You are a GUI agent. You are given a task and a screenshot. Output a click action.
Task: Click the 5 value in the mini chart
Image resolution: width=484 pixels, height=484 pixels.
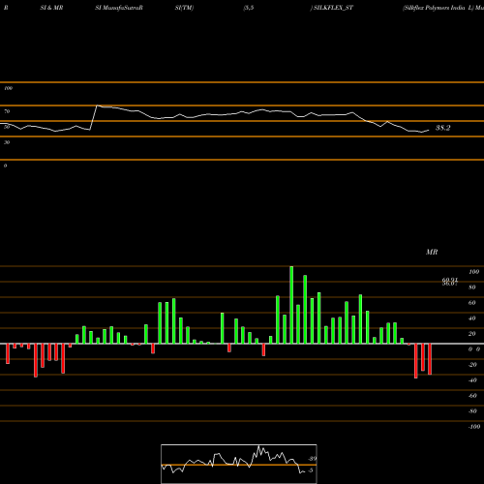coord(311,470)
